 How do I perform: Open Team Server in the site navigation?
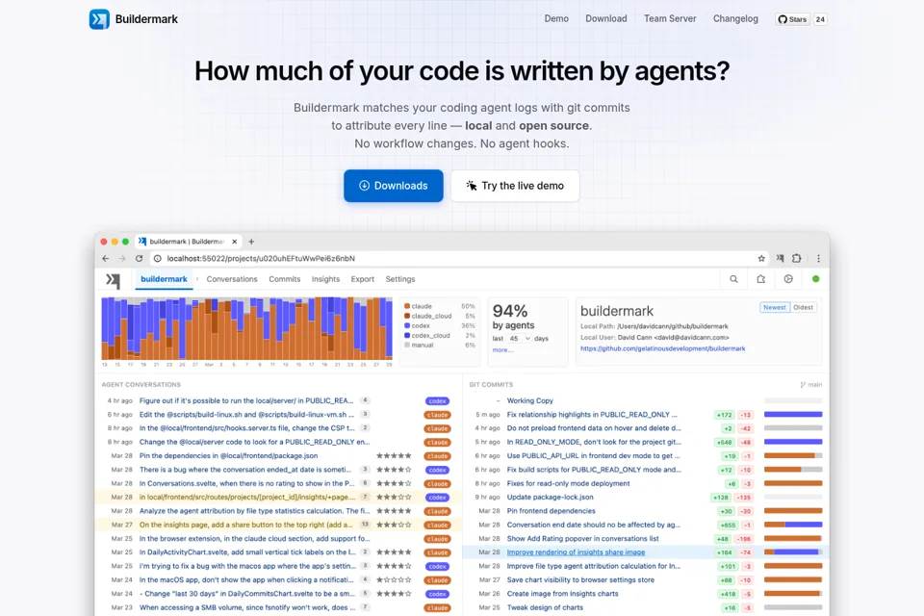[670, 19]
